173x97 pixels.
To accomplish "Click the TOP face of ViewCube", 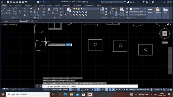I will pyautogui.click(x=165, y=33).
